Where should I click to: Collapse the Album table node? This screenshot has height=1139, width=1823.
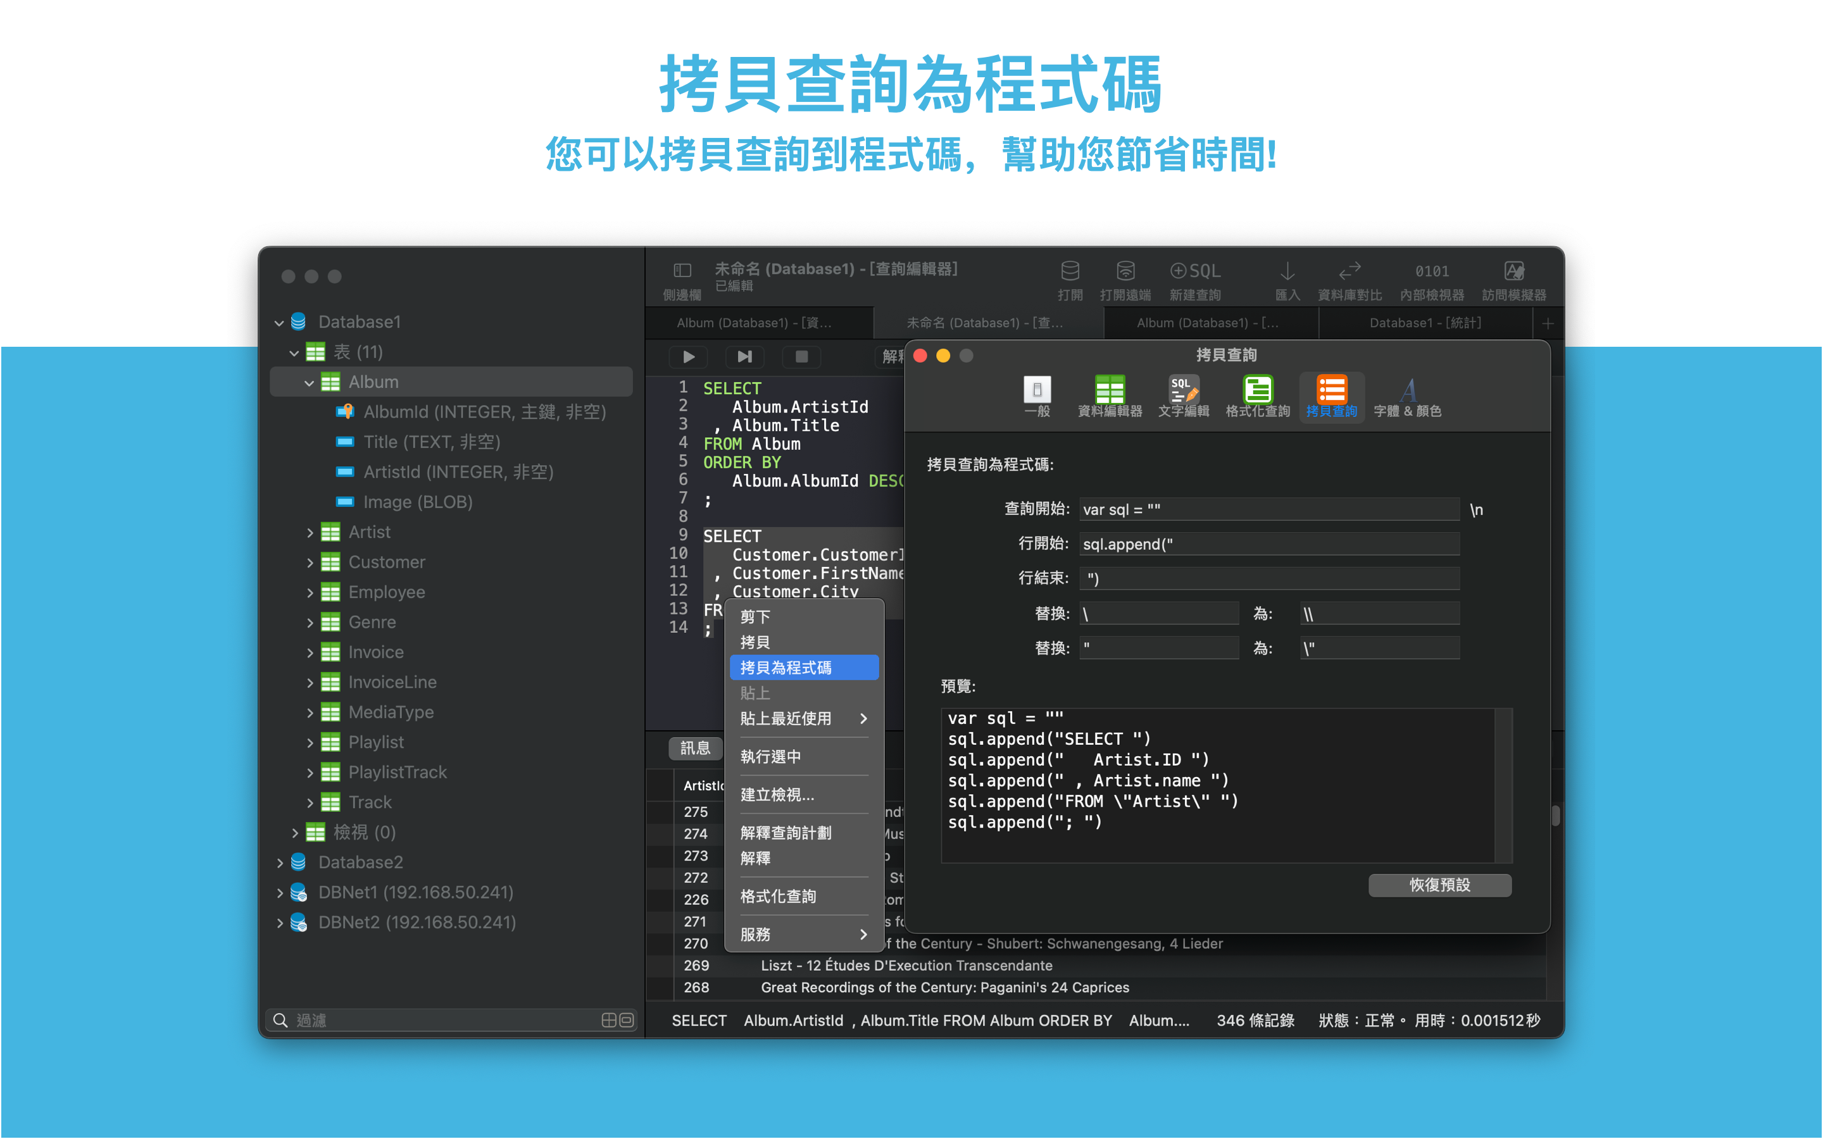[x=309, y=383]
